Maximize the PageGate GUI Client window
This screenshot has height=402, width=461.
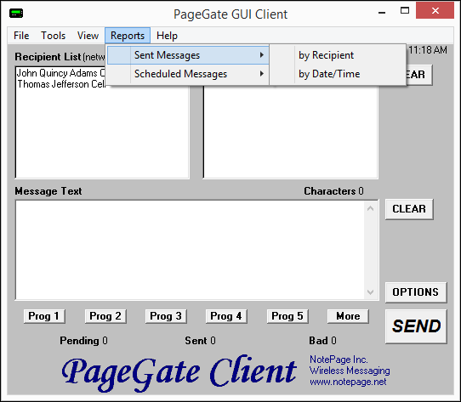click(x=405, y=11)
